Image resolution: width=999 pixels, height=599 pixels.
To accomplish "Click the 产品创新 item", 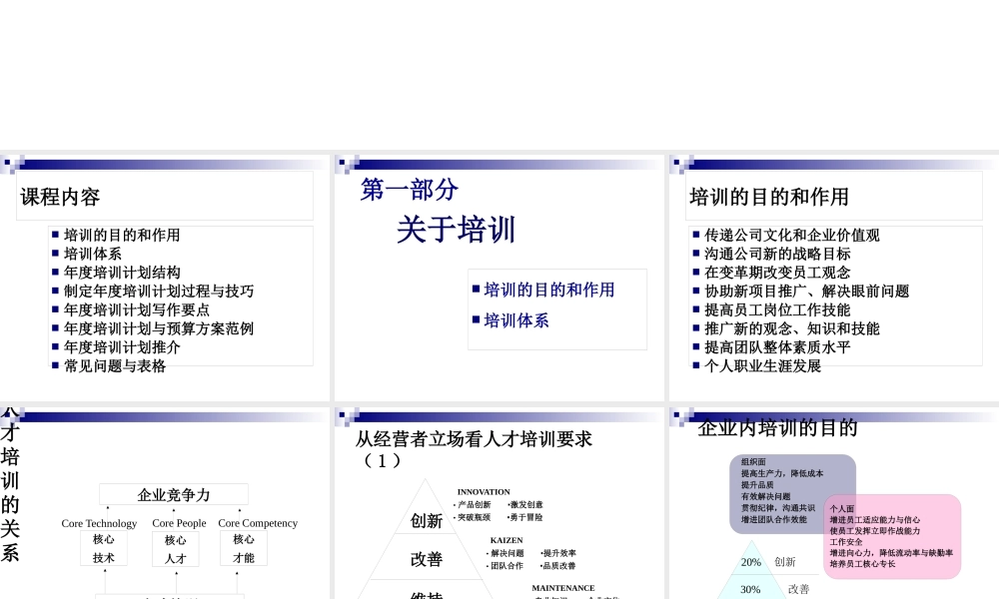I will pyautogui.click(x=473, y=505).
